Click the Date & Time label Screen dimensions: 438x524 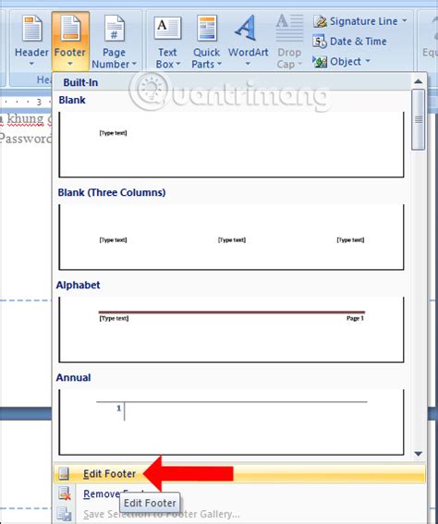[x=359, y=42]
